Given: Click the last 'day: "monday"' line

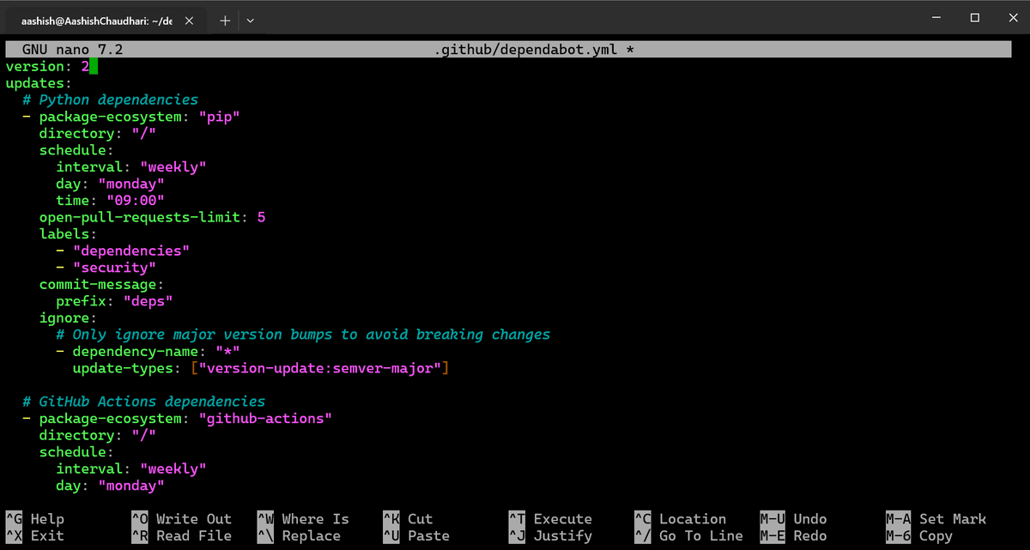Looking at the screenshot, I should tap(110, 486).
